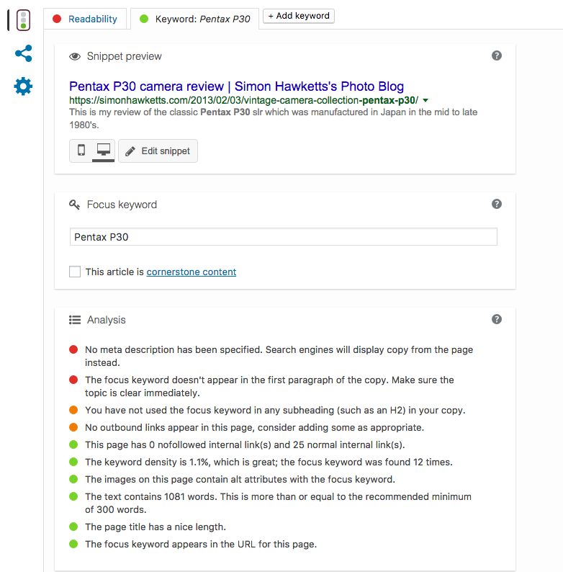
Task: Click the green bullet for '0 nofollowed internal link(s)'
Action: coord(73,444)
